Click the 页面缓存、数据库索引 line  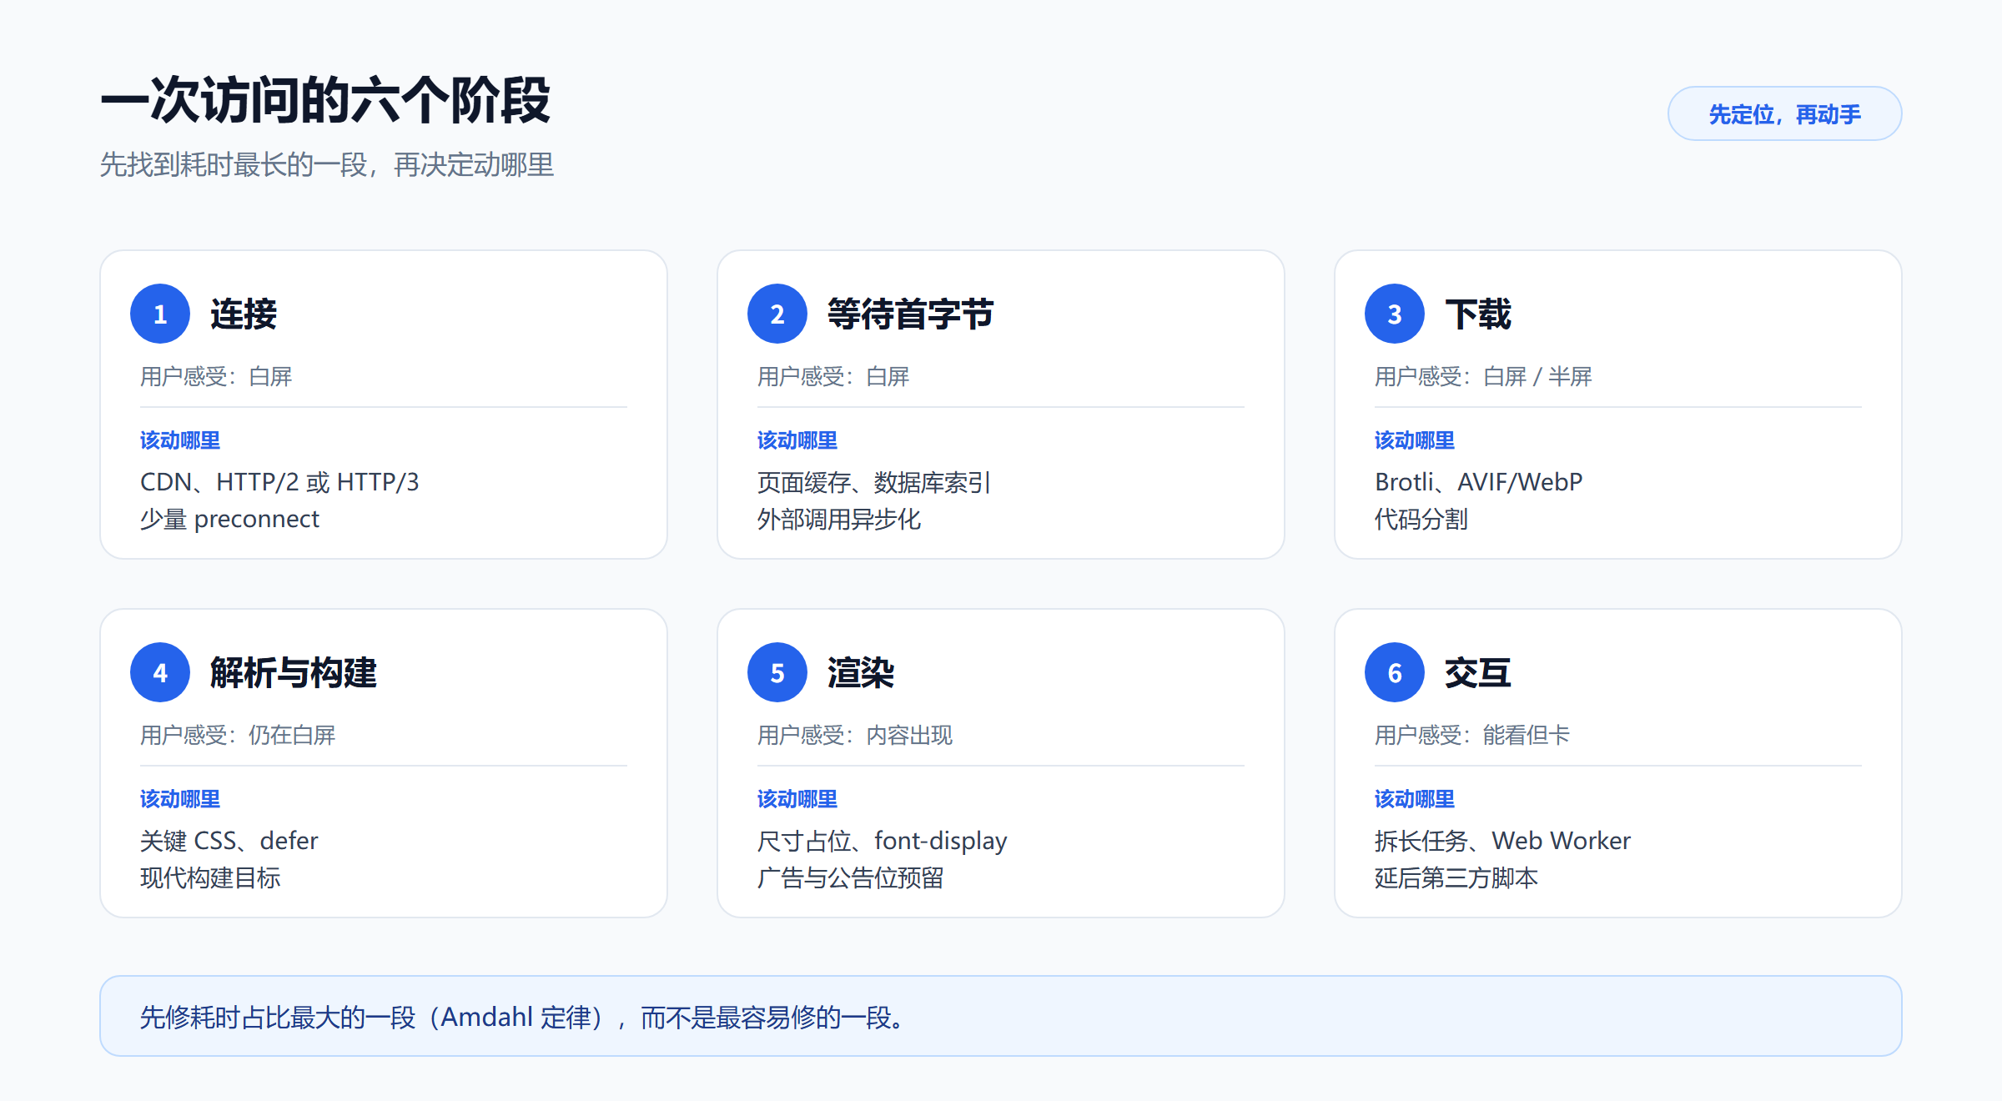tap(873, 482)
